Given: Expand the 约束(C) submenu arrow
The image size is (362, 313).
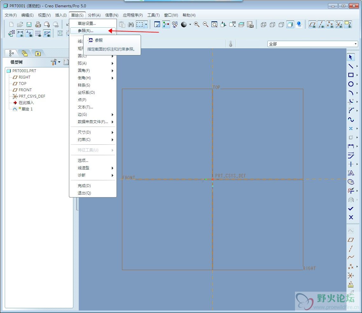Looking at the screenshot, I should pyautogui.click(x=112, y=140).
